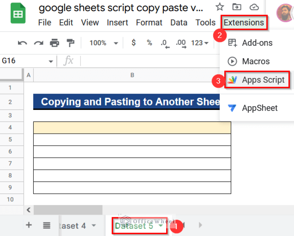This screenshot has height=236, width=294.
Task: Add a new sheet
Action: click(29, 225)
